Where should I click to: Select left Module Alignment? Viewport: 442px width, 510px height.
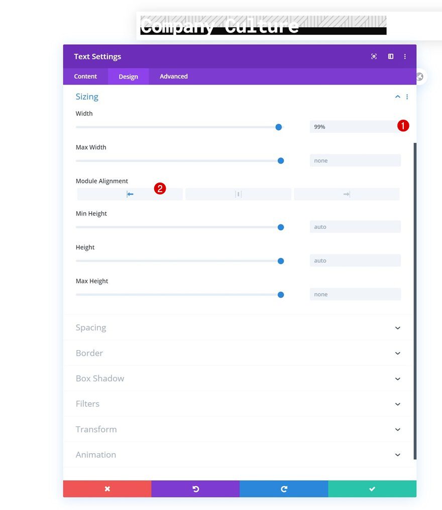[x=129, y=194]
